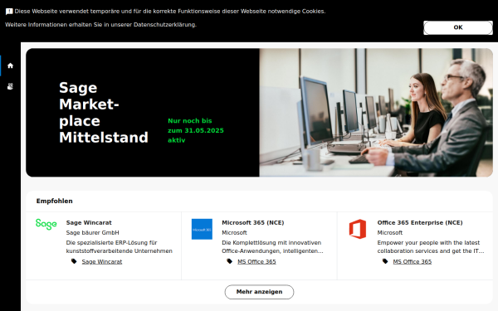
Task: Click the Sage Marketplace banner office photo
Action: pyautogui.click(x=376, y=112)
